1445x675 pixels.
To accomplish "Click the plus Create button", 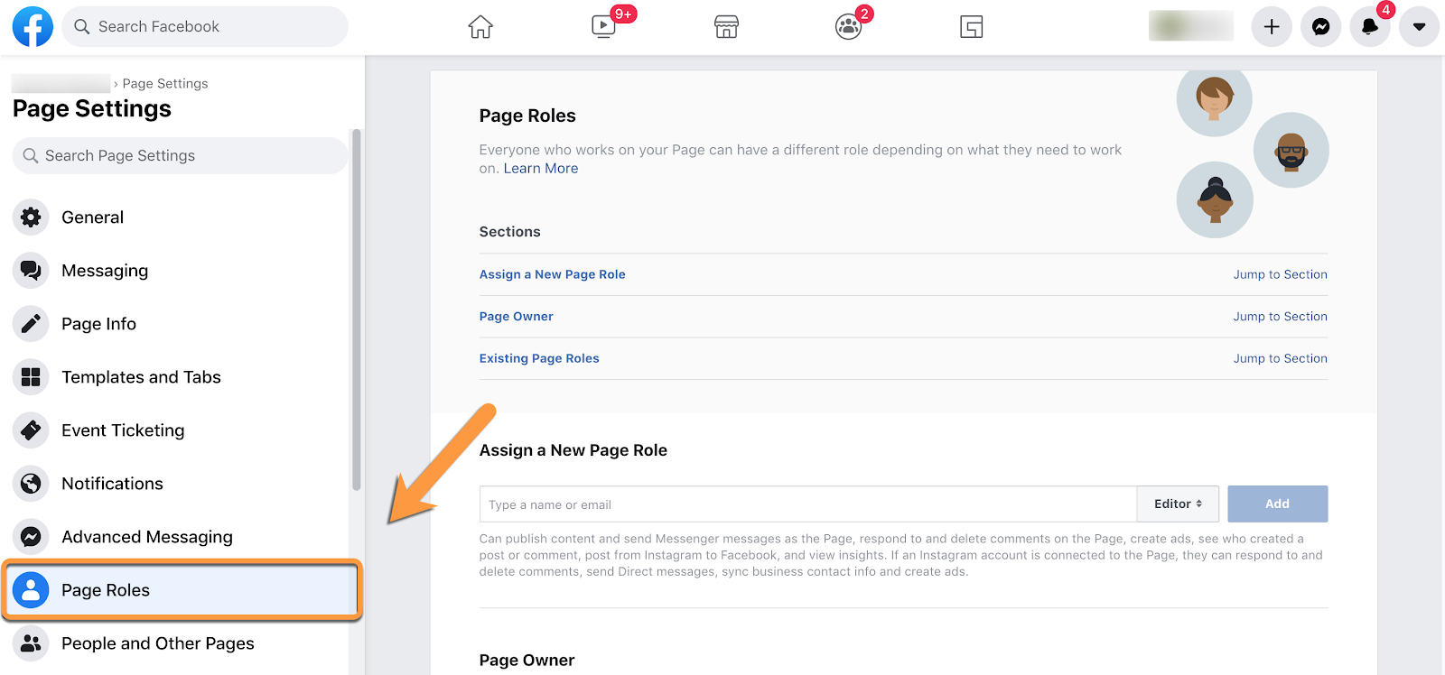I will [x=1272, y=27].
